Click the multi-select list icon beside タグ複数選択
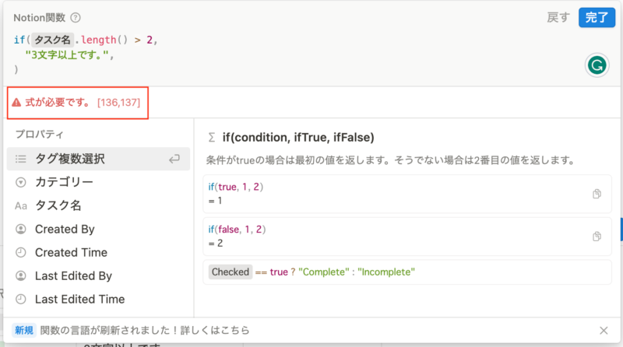The image size is (623, 347). point(21,159)
